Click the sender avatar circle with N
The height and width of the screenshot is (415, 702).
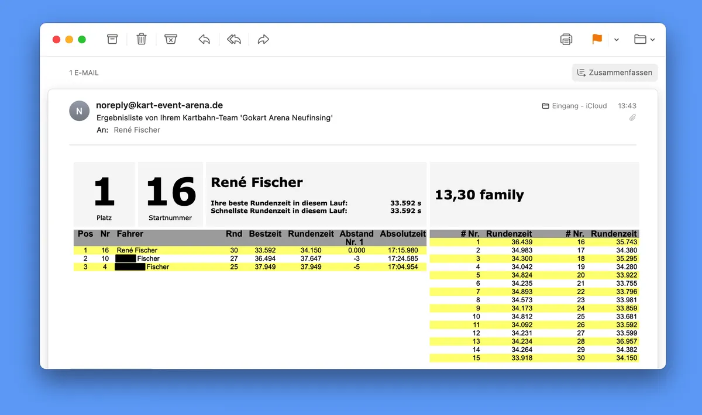click(79, 110)
